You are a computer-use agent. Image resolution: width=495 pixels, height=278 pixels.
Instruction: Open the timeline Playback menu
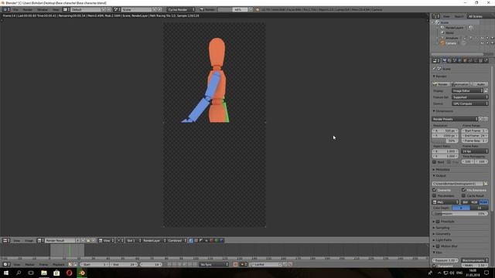[x=59, y=264]
